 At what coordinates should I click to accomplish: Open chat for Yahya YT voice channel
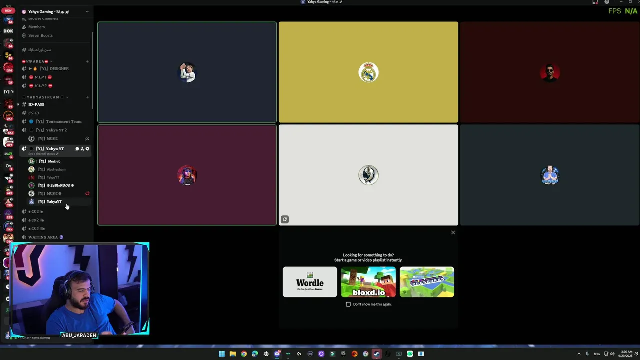click(x=77, y=149)
